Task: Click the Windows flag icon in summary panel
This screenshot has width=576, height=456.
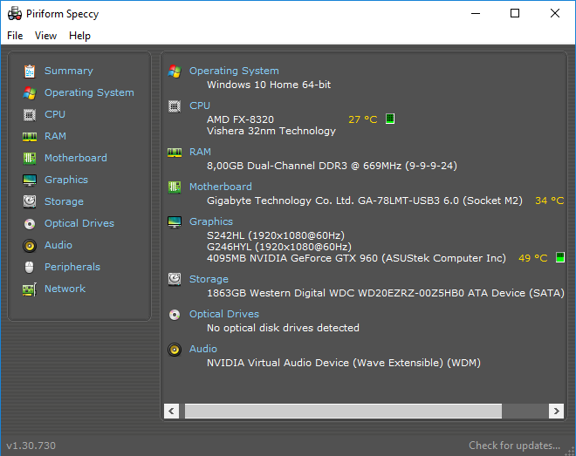Action: coord(175,71)
